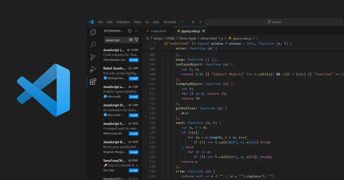Screen dimensions: 344x180
Task: Switch to the index.html tab
Action: (x=158, y=31)
